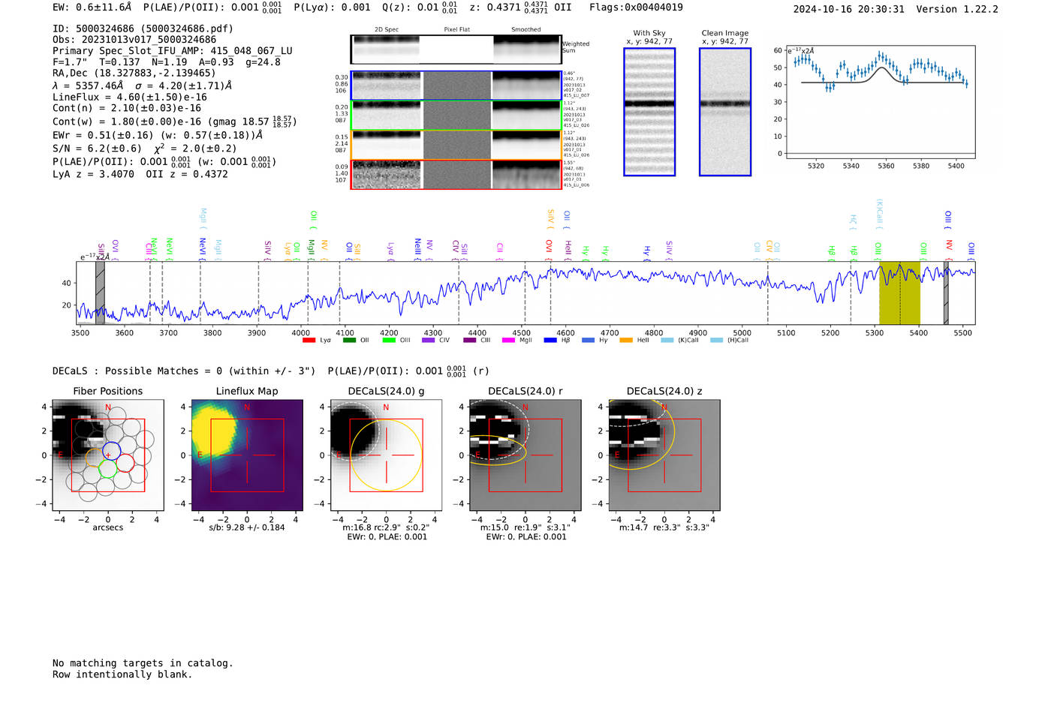The width and height of the screenshot is (1051, 715).
Task: Select the orange-bordered 2D fiber spectrum row
Action: pyautogui.click(x=456, y=144)
